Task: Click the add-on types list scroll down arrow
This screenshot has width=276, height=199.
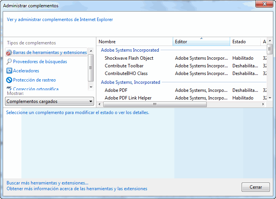Action: 91,87
